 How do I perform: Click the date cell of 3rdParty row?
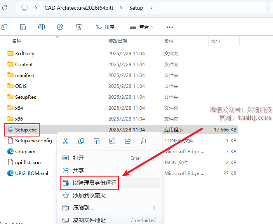pyautogui.click(x=127, y=54)
